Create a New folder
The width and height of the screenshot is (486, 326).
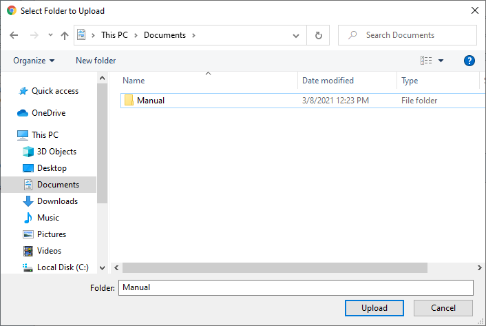[x=96, y=61]
